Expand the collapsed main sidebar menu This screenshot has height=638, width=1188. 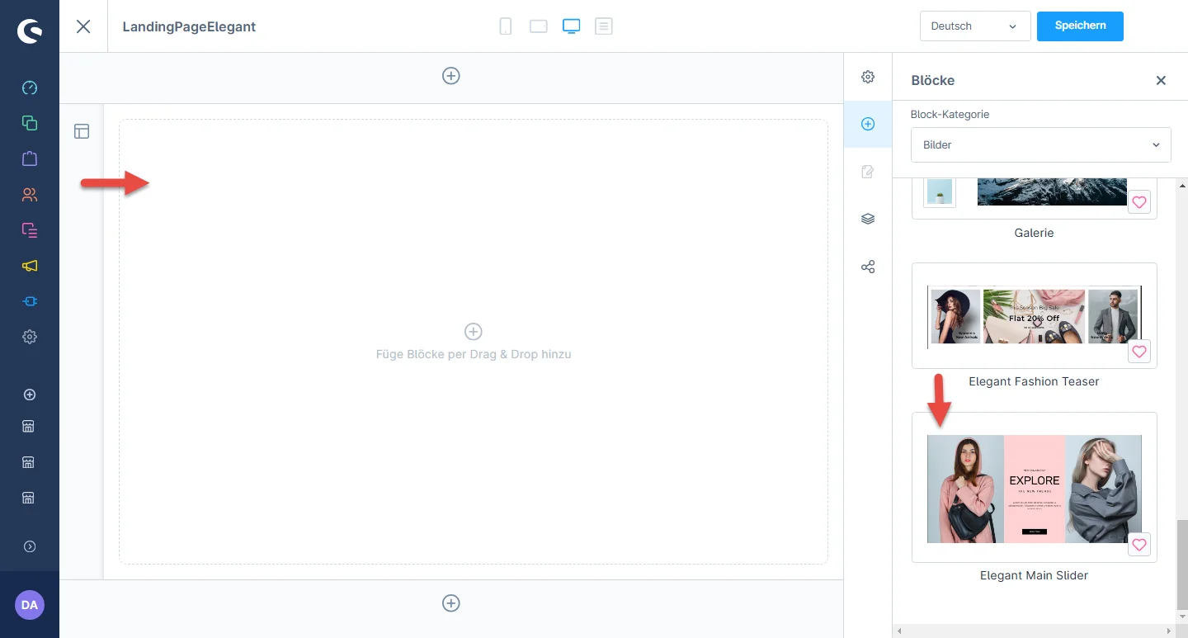30,546
